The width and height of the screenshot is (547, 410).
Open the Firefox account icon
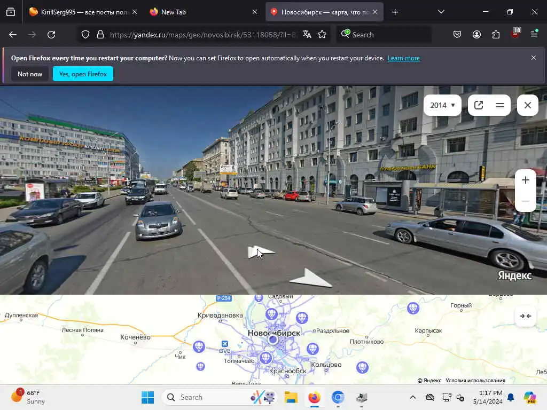pos(476,34)
